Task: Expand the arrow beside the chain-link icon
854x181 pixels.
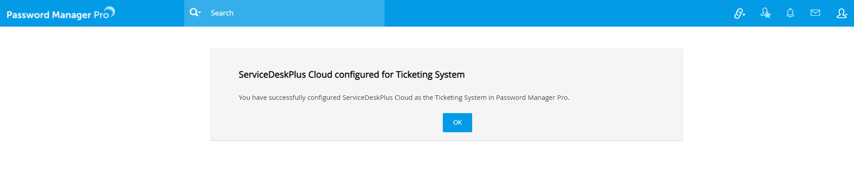Action: click(744, 15)
